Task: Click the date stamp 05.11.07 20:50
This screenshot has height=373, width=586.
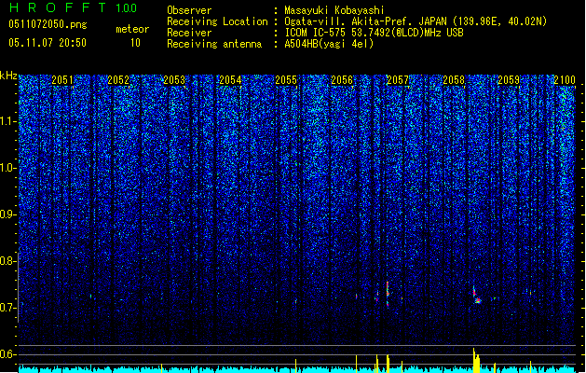Action: 48,43
